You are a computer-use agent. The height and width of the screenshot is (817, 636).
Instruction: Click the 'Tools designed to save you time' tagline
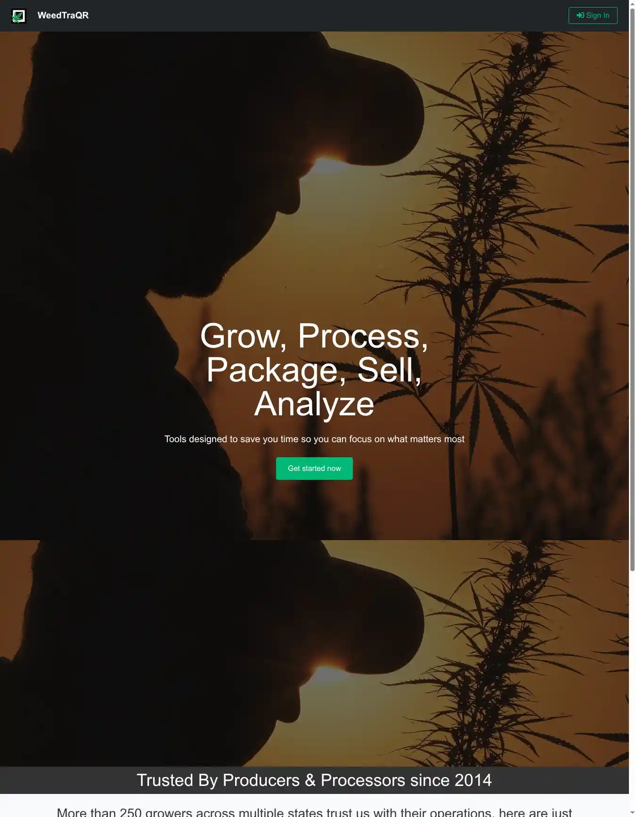pos(314,439)
